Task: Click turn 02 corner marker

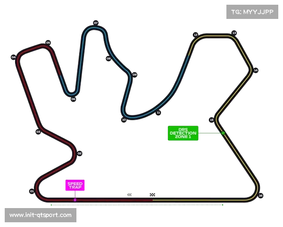Action: point(80,153)
